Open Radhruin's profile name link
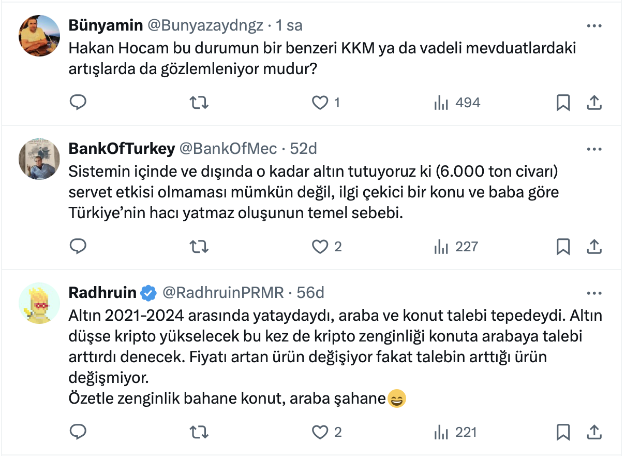 tap(102, 293)
